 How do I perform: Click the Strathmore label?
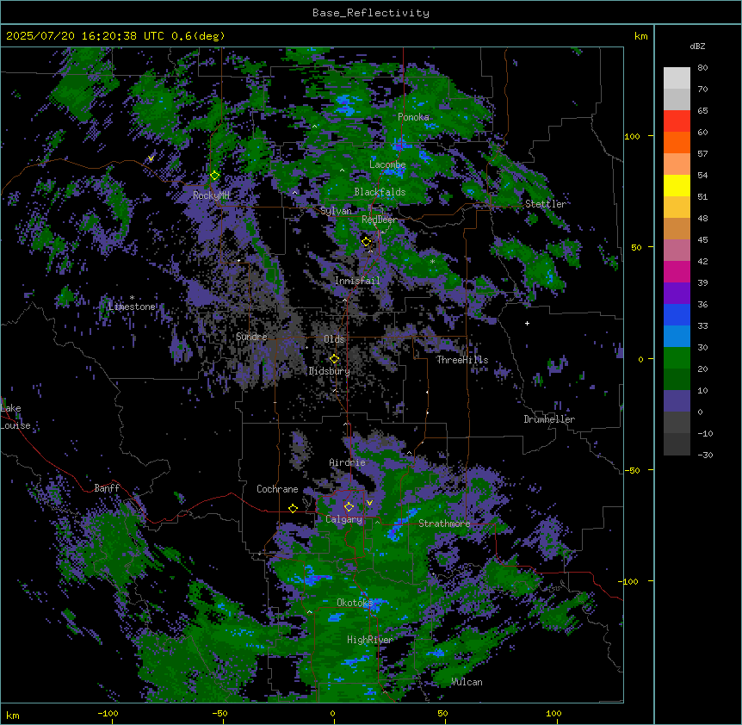coord(444,523)
